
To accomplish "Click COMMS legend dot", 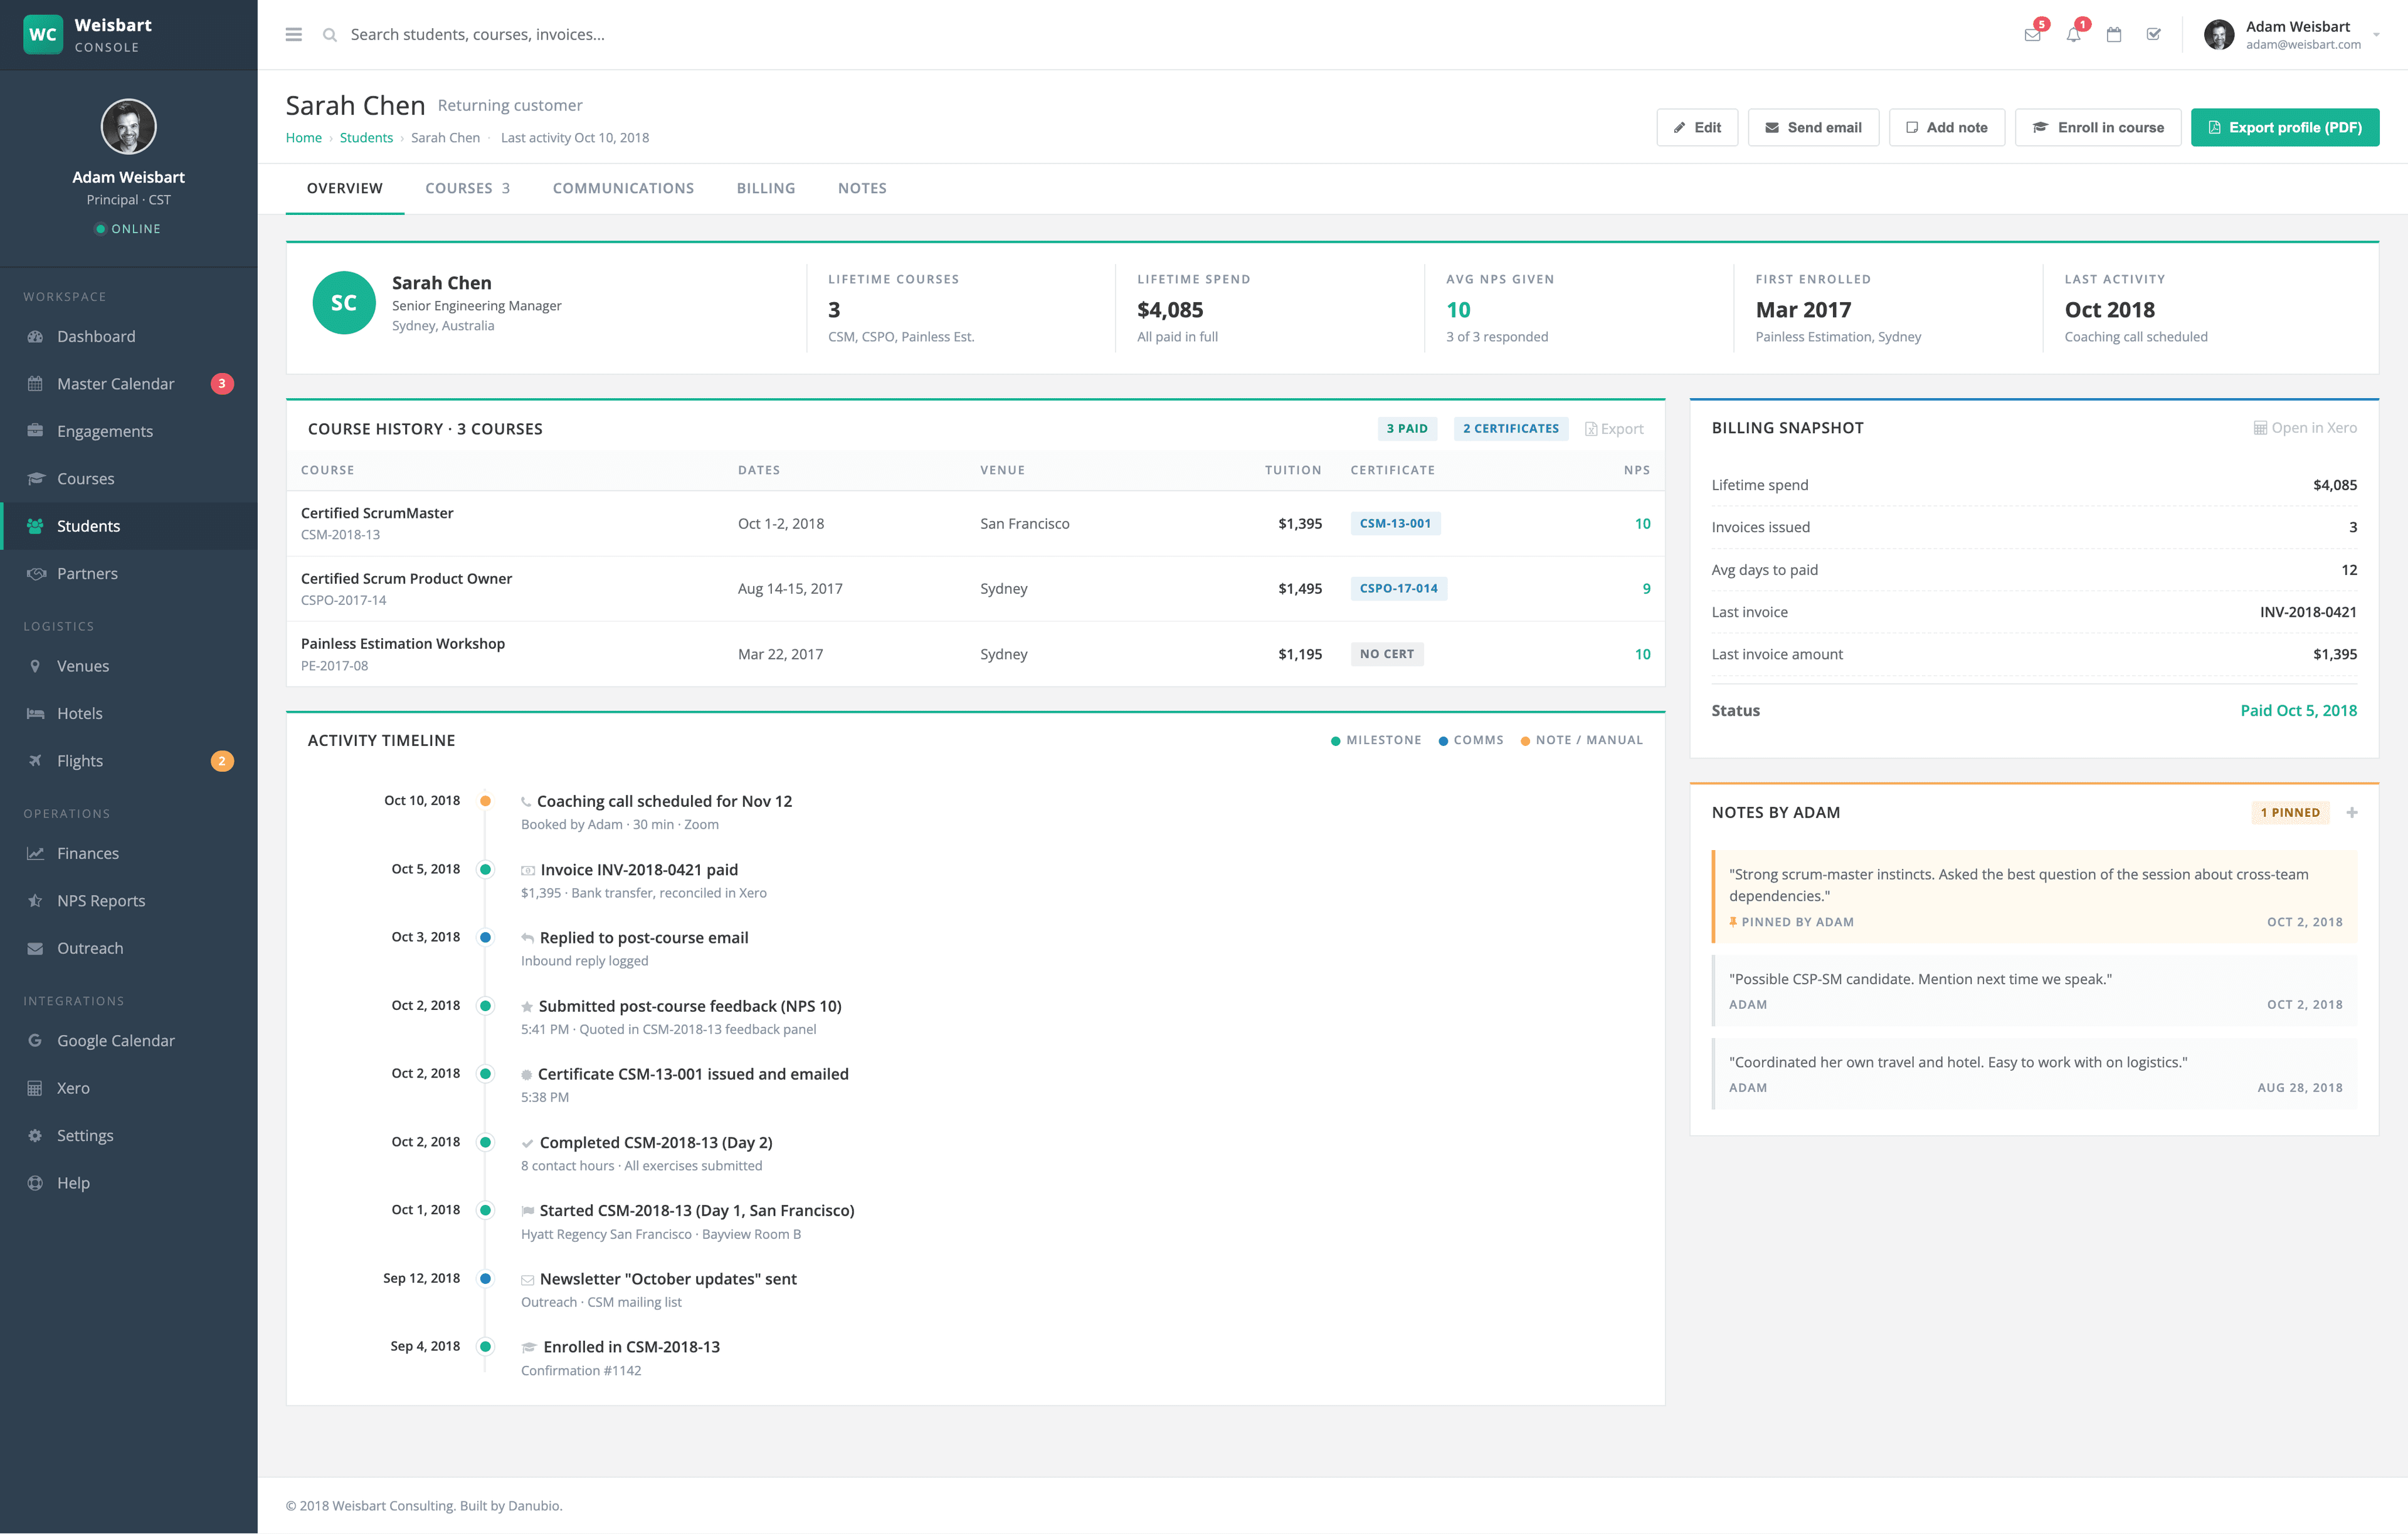I will pos(1443,741).
